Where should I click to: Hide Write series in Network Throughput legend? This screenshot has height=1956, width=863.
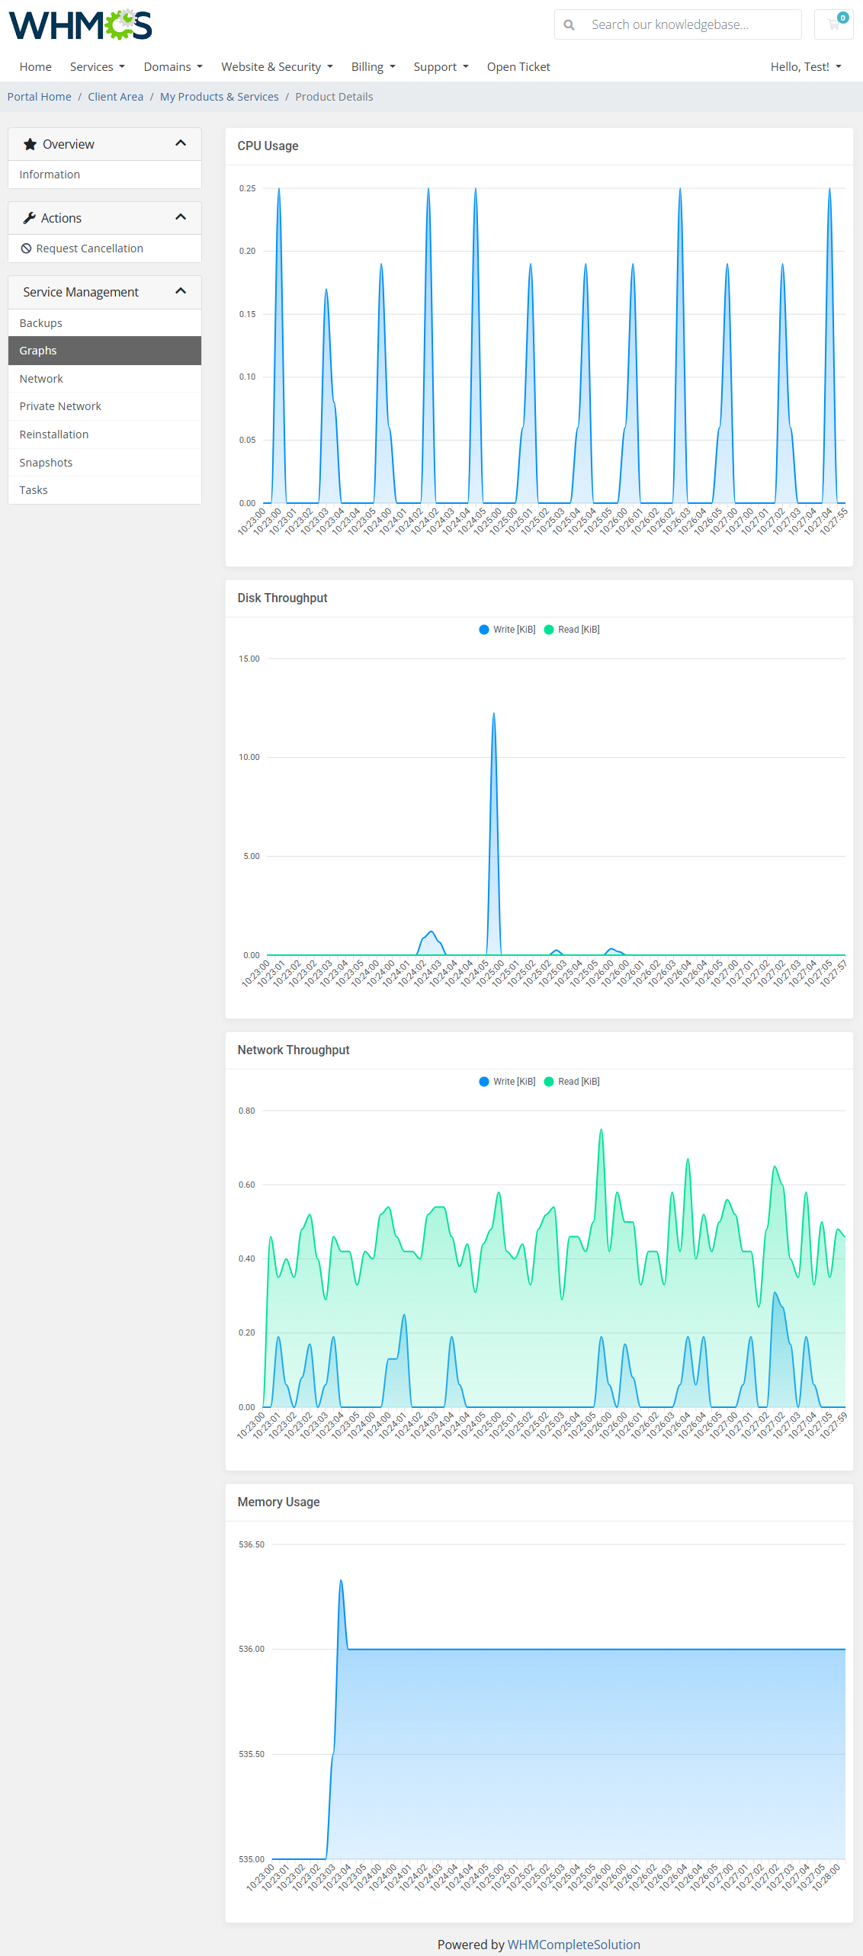[x=507, y=1082]
